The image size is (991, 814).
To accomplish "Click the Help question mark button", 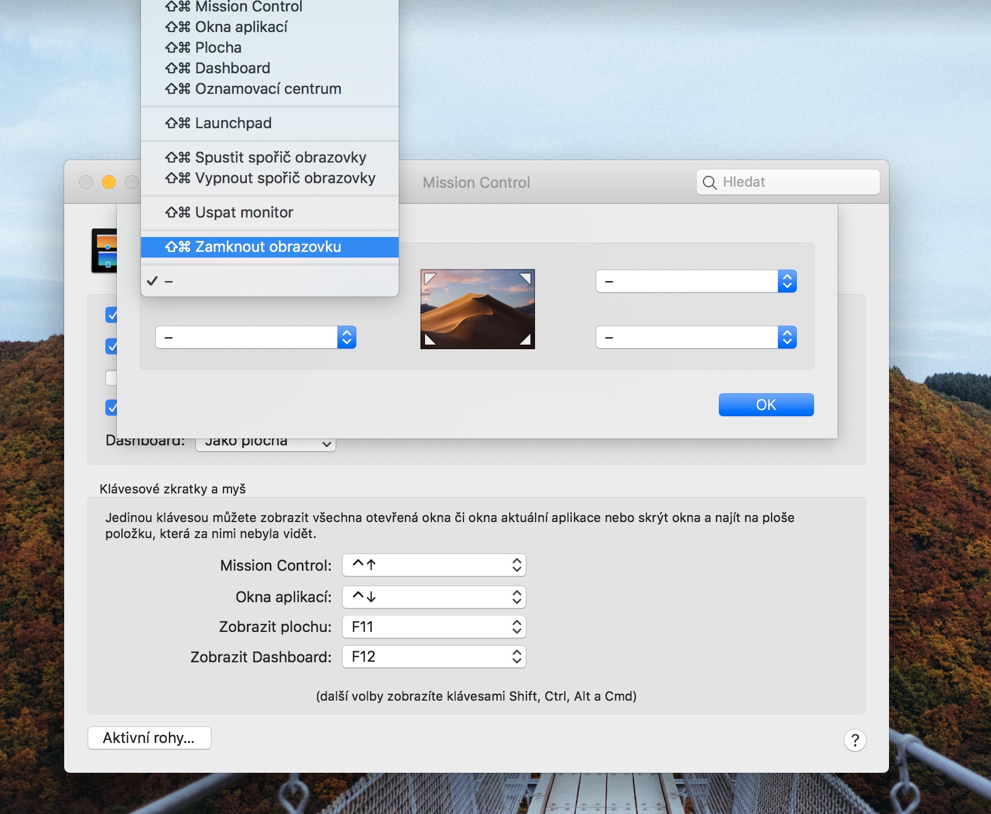I will [855, 740].
